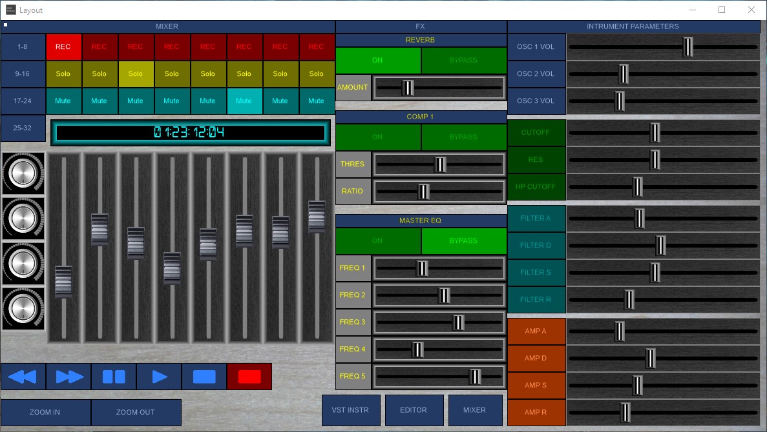The width and height of the screenshot is (767, 432).
Task: Click the ZOOM OUT button
Action: coord(136,412)
